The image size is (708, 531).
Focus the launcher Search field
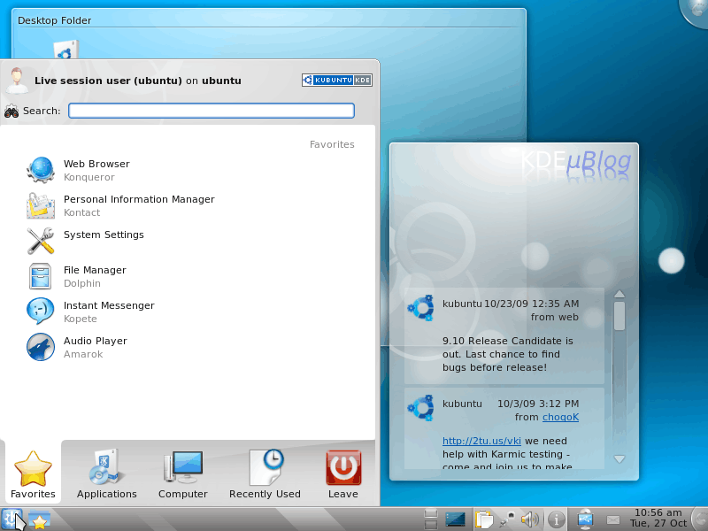coord(212,111)
